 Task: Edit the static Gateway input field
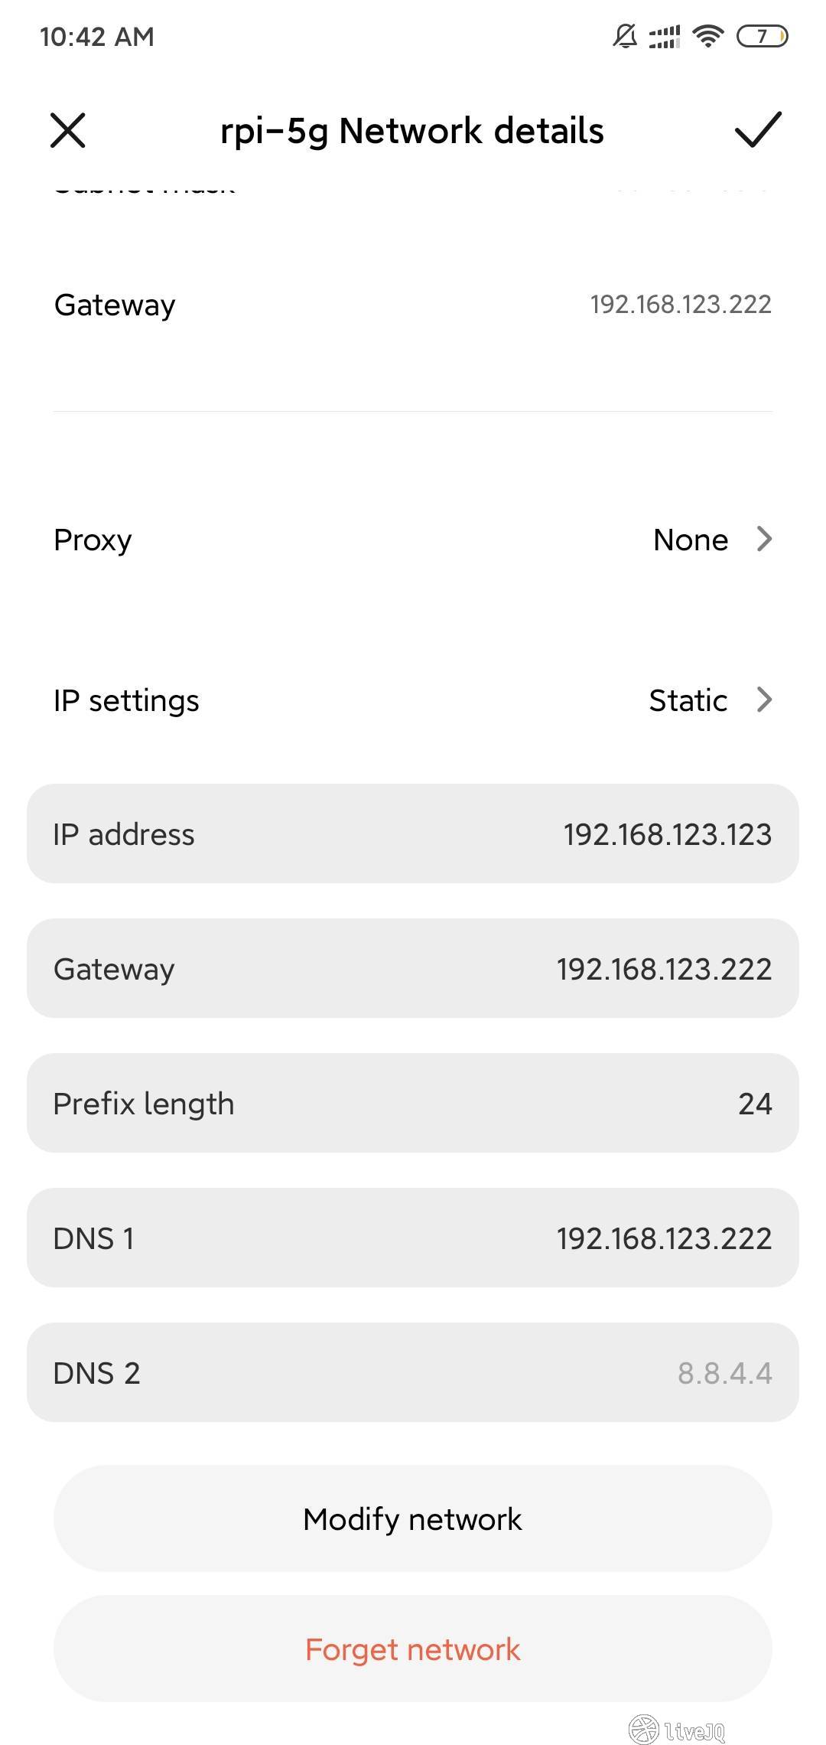[x=413, y=969]
